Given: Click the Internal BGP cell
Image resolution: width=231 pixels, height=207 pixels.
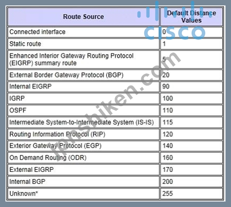Looking at the screenshot, I should [x=84, y=182].
